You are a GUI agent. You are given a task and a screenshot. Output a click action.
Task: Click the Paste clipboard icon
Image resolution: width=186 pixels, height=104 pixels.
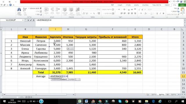[x=183, y=10]
